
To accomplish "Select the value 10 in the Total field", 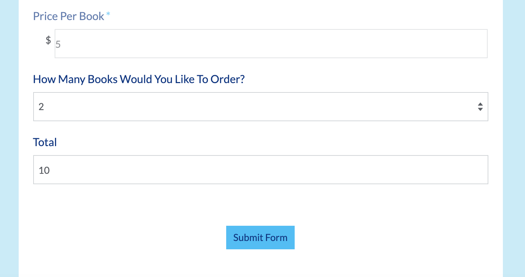I will pyautogui.click(x=44, y=170).
